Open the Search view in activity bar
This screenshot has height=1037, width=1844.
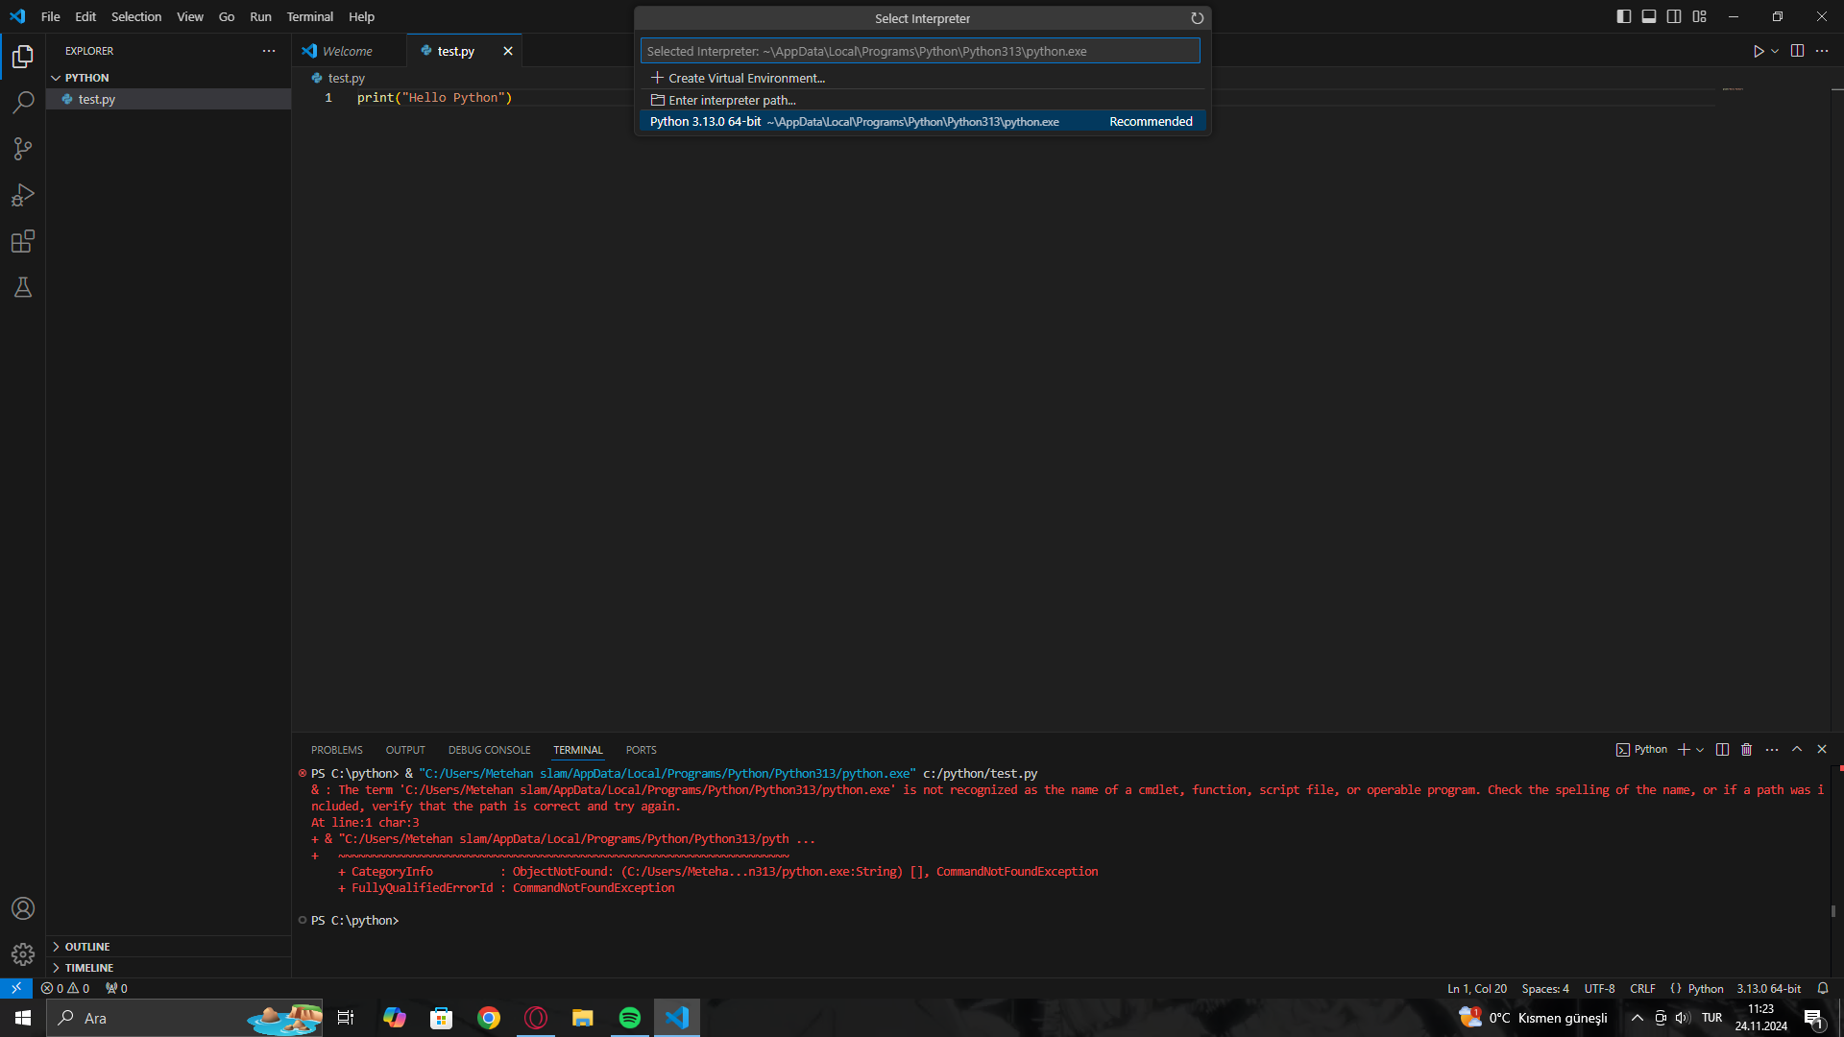click(x=23, y=102)
